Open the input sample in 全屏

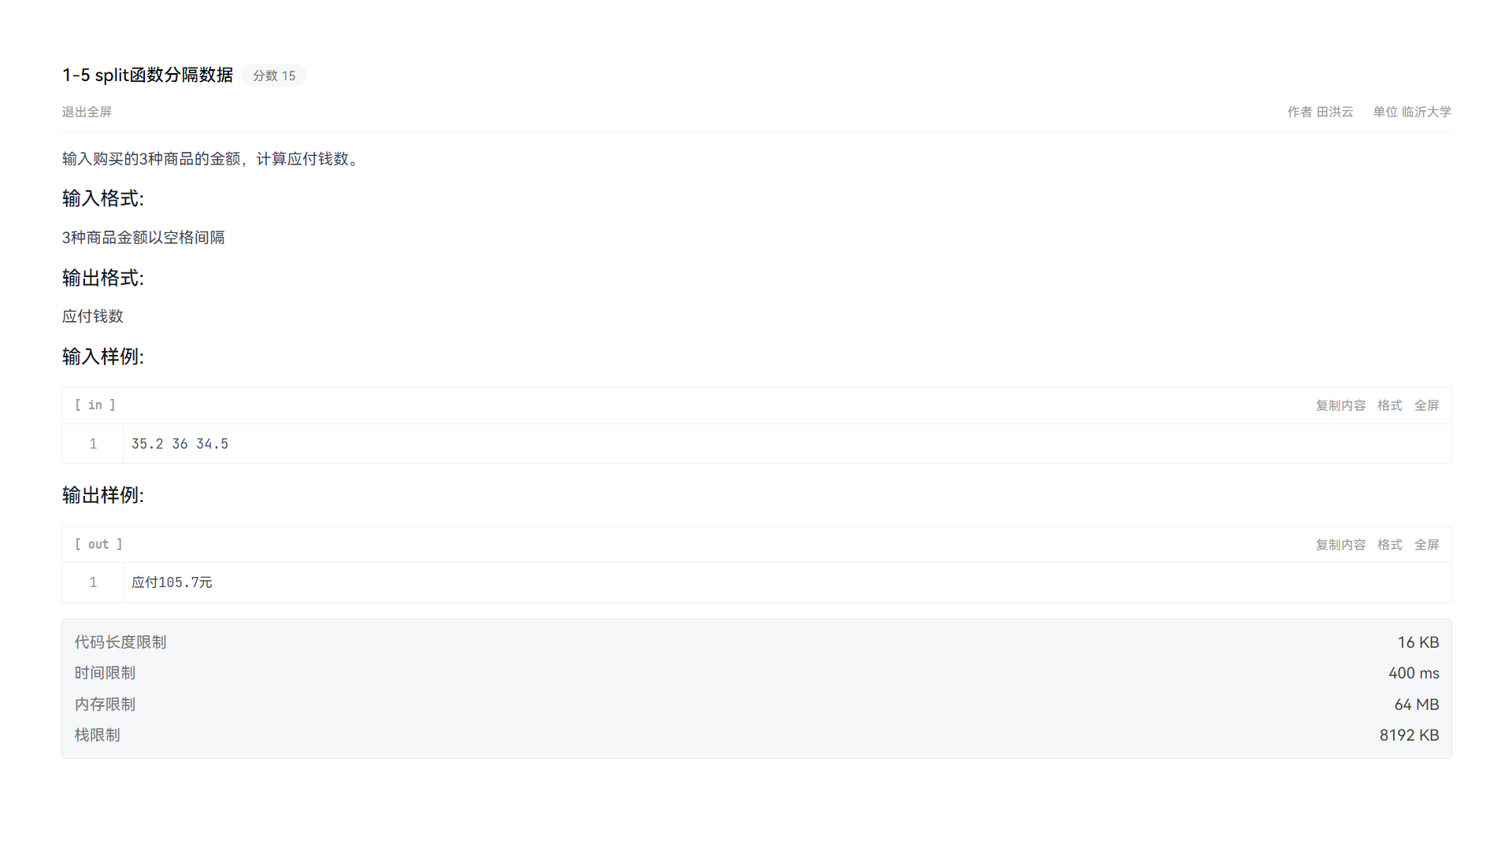[x=1426, y=405]
